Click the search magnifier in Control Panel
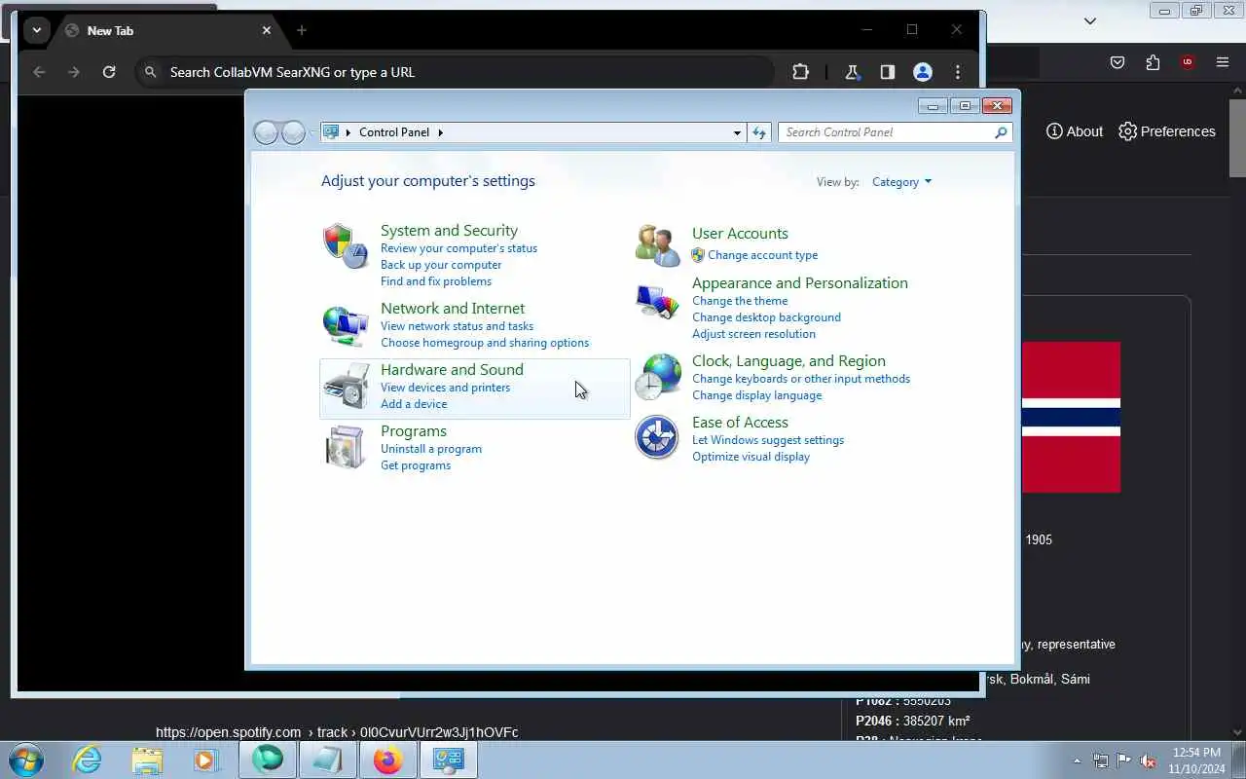Screen dimensions: 1246x779 point(1001,132)
